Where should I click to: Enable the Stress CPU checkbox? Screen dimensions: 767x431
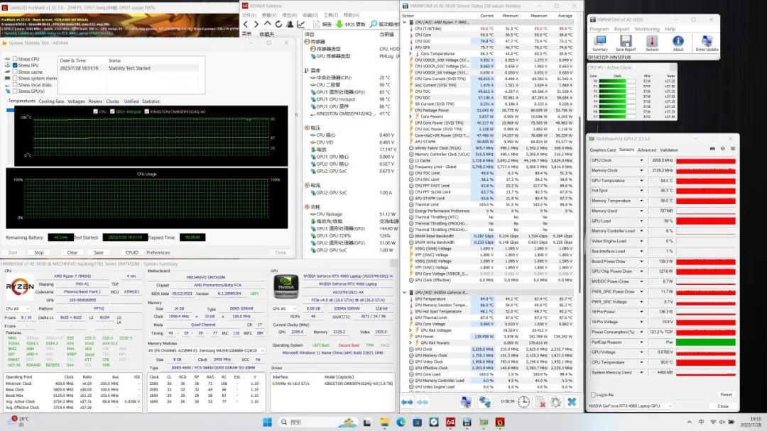pyautogui.click(x=14, y=59)
